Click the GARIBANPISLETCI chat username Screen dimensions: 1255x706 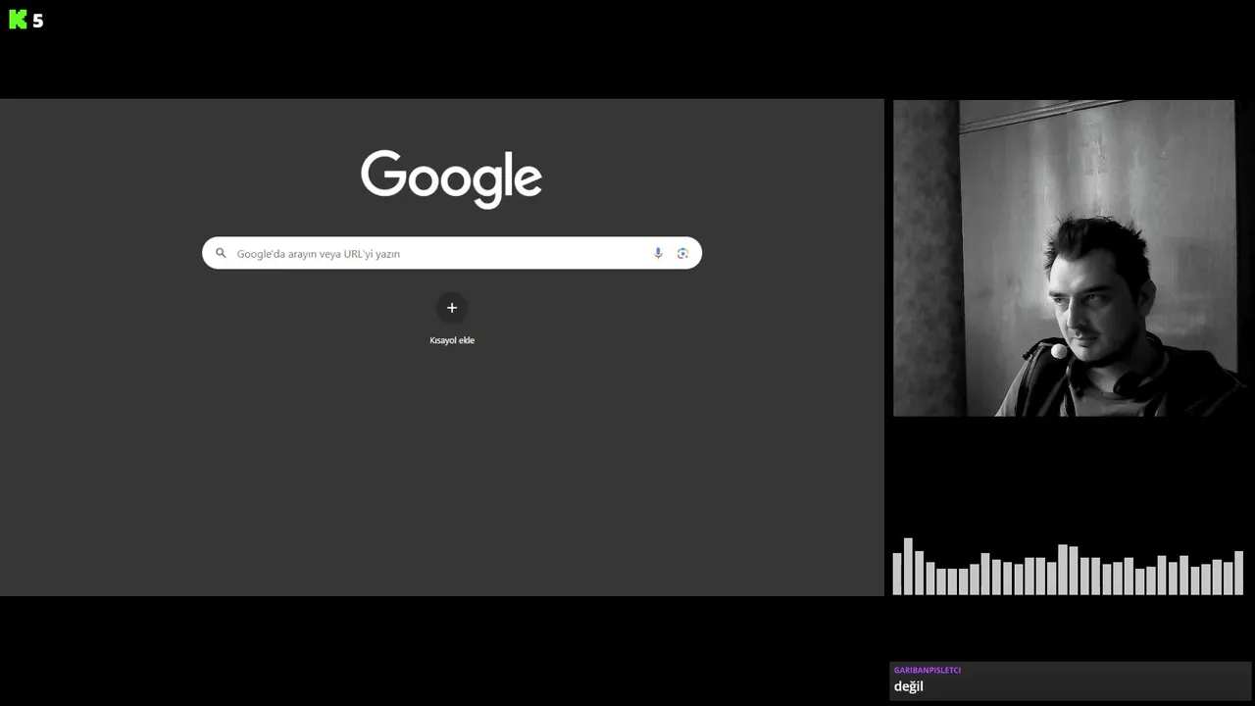coord(928,670)
